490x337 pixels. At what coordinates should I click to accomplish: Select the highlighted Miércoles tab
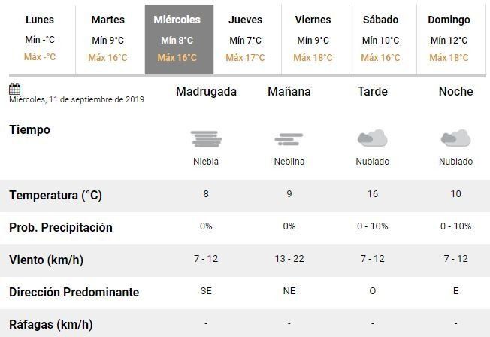click(x=177, y=39)
